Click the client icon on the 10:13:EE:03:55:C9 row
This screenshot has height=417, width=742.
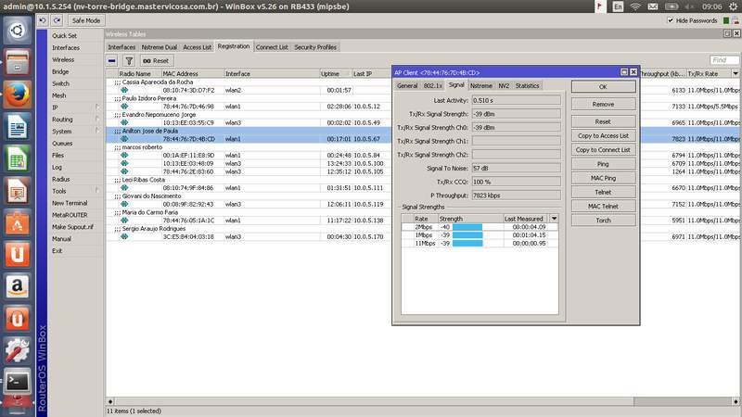click(124, 122)
